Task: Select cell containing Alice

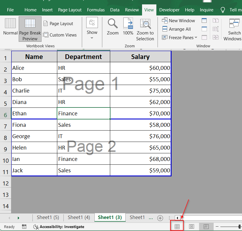Action: tap(34, 68)
